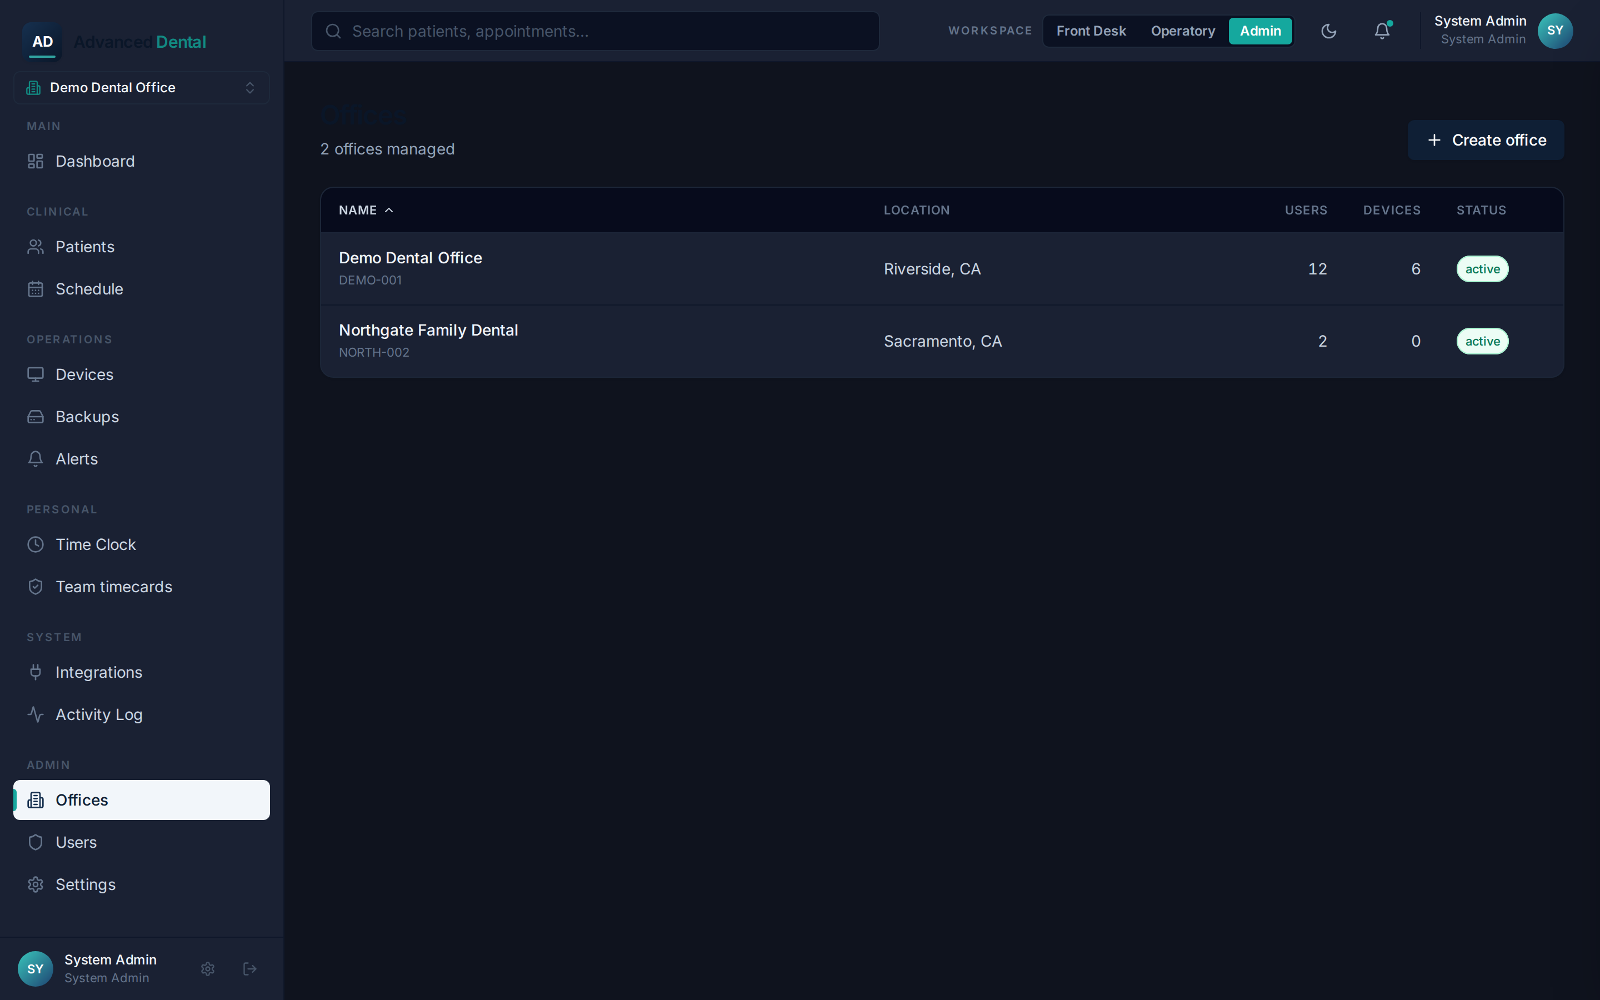Click Create office button
Viewport: 1600px width, 1000px height.
[1486, 140]
